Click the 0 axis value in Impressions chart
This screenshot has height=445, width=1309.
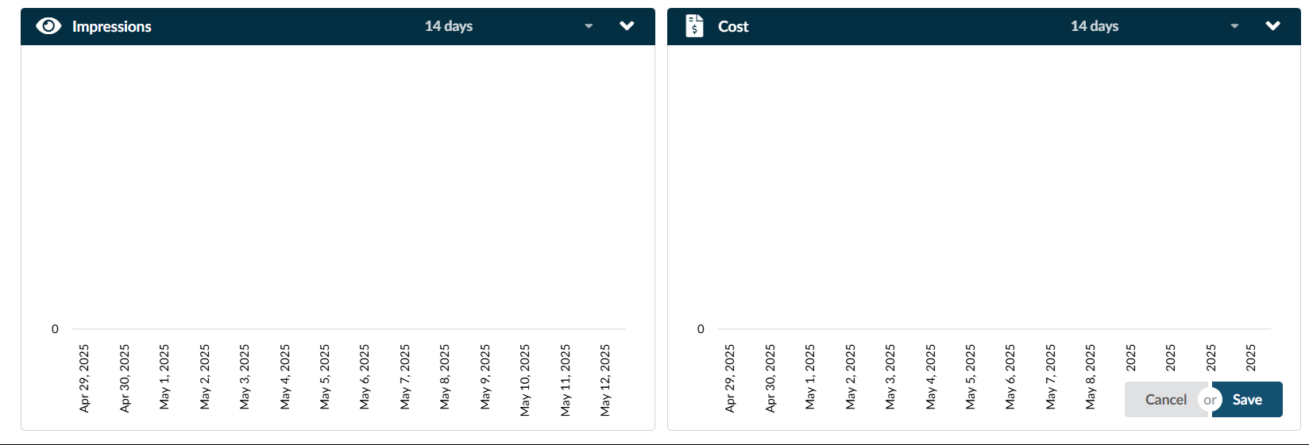pyautogui.click(x=55, y=328)
